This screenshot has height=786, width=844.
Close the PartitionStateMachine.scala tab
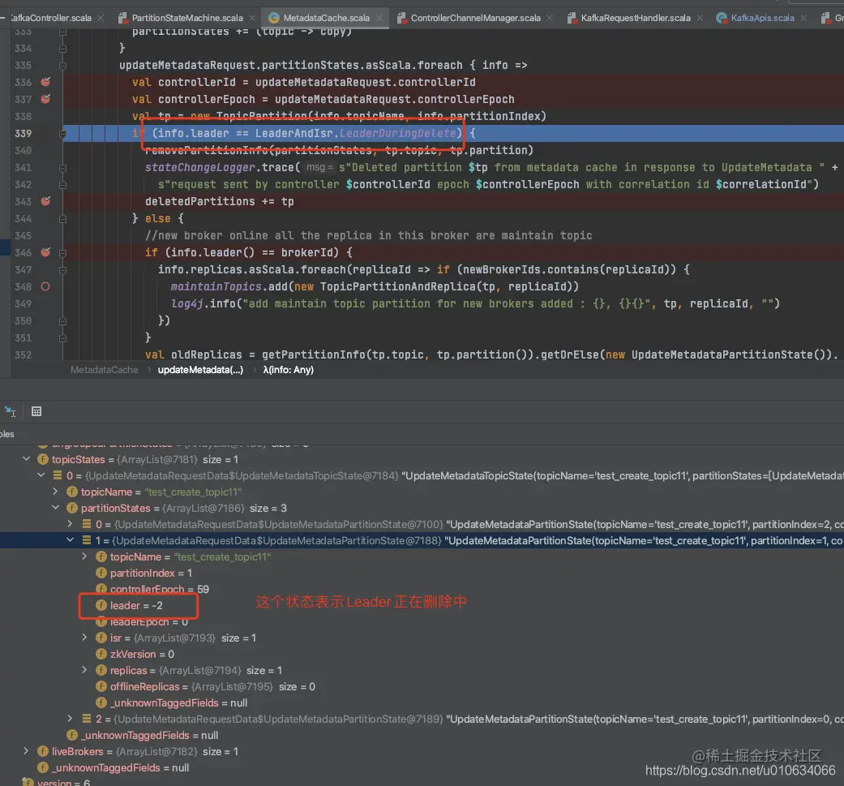coord(252,18)
